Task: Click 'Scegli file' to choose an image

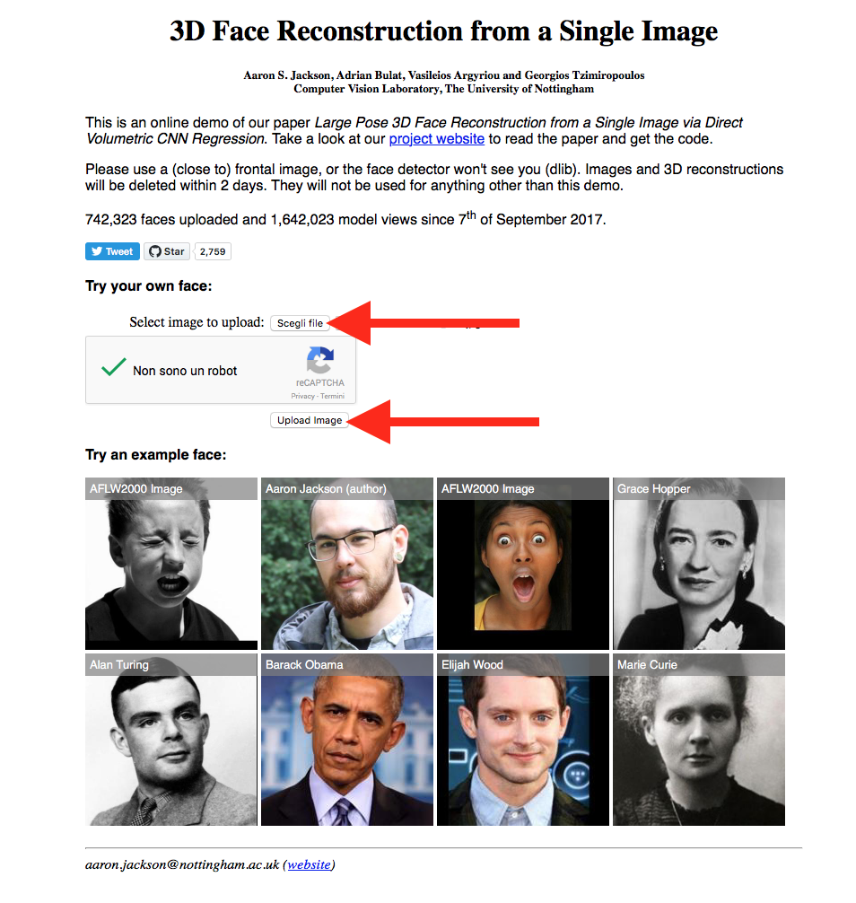Action: click(300, 323)
